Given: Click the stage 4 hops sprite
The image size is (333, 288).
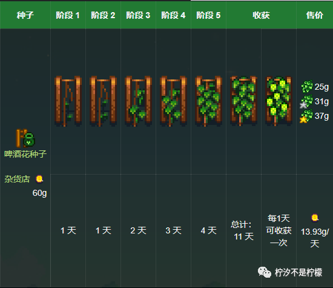Looking at the screenshot, I should tap(174, 101).
